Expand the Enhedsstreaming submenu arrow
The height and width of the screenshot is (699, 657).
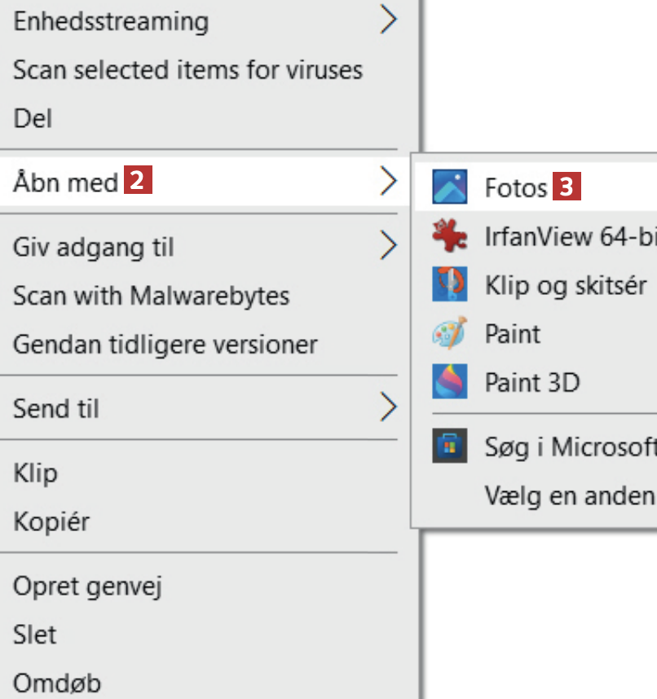[389, 20]
